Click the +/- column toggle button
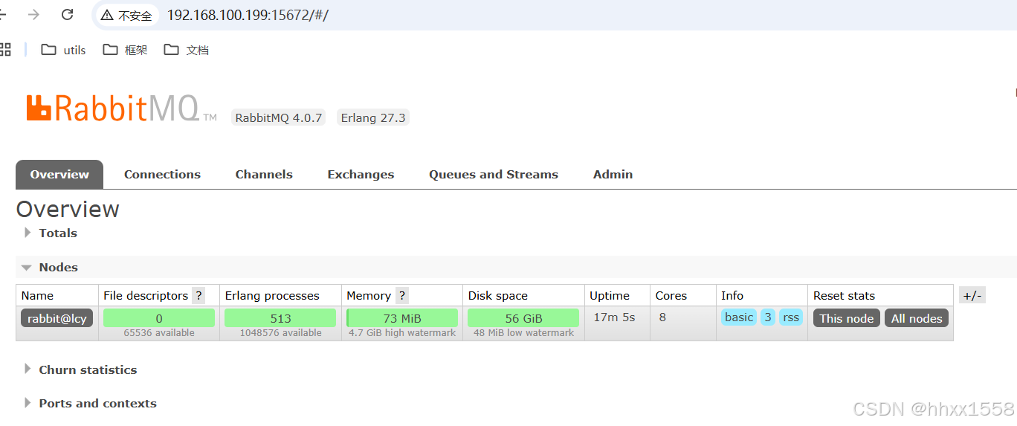 coord(972,295)
